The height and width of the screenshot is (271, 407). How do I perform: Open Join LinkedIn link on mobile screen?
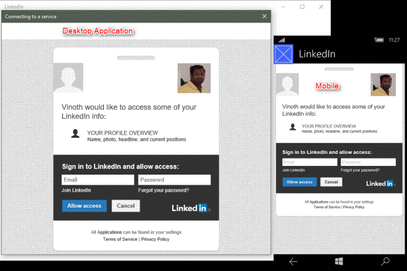tap(294, 170)
